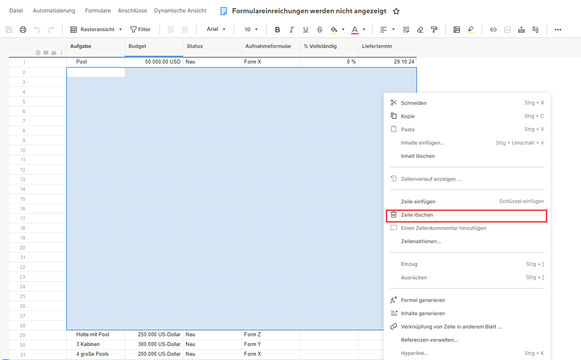Choose Verknüpfung von Zelle in anderem Blatt

(x=467, y=326)
